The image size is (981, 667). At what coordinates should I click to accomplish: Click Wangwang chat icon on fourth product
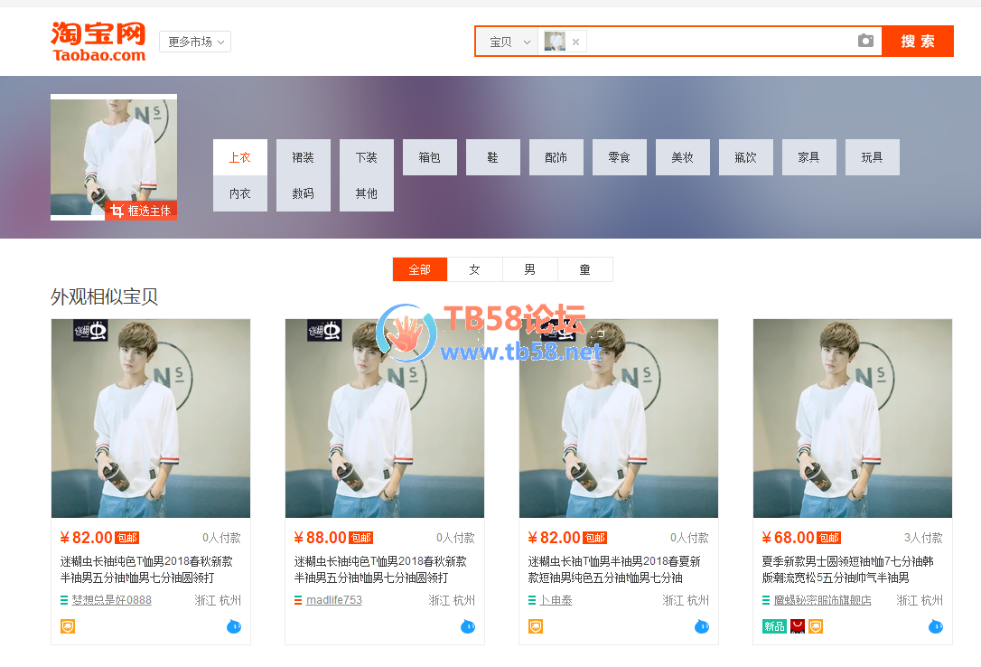pyautogui.click(x=935, y=626)
